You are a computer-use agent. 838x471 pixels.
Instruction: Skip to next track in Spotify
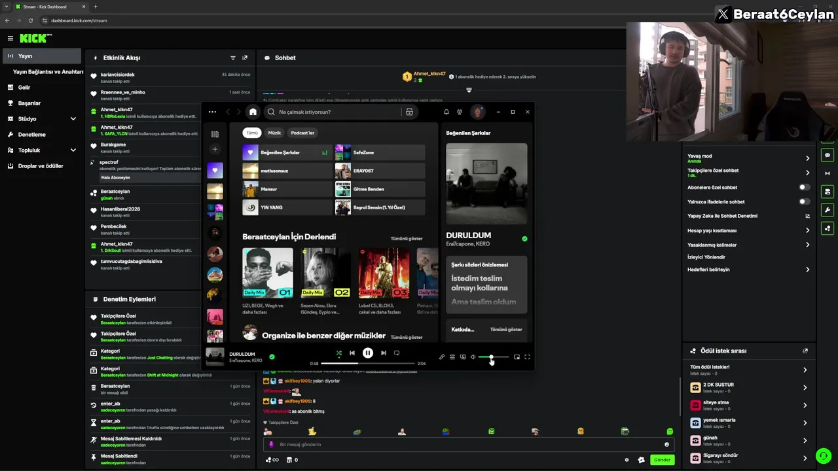384,353
